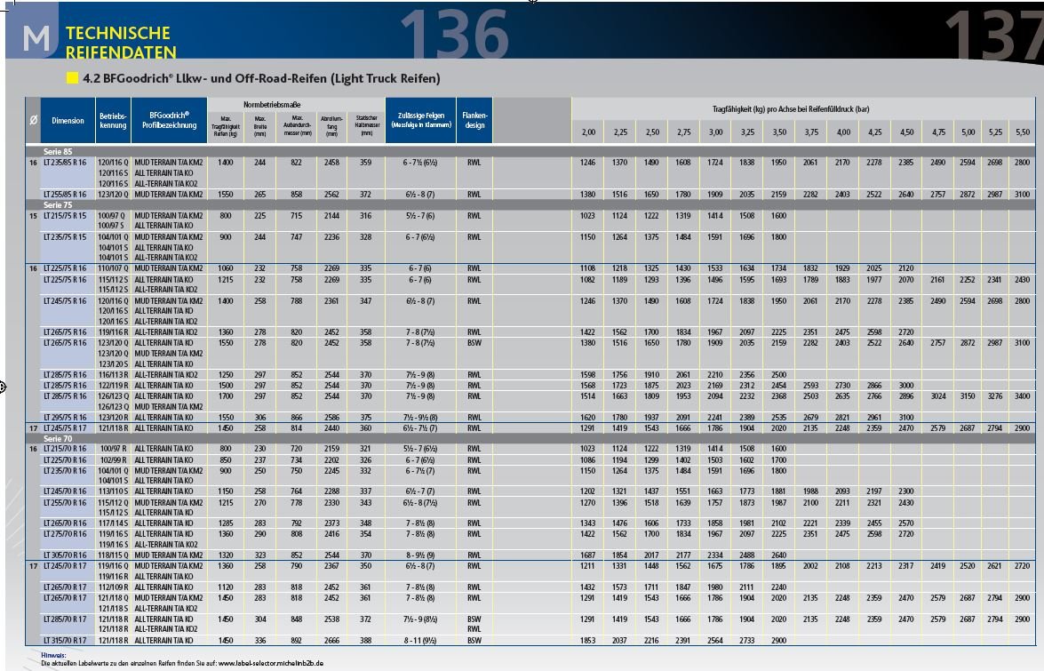Select the Abrollumfang (mm) column header

[x=331, y=126]
